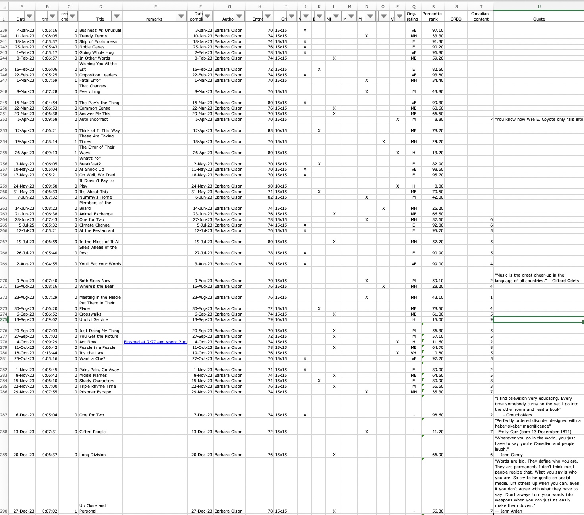
Task: Open the remarks column filter dropdown
Action: [181, 16]
